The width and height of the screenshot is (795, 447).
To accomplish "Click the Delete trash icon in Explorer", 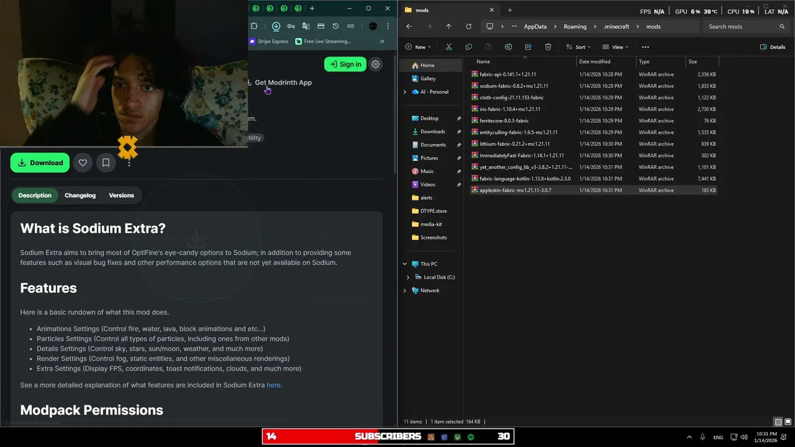I will pyautogui.click(x=548, y=47).
